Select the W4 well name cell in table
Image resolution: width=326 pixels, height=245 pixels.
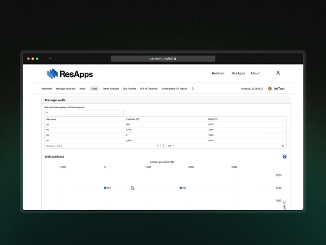[48, 135]
